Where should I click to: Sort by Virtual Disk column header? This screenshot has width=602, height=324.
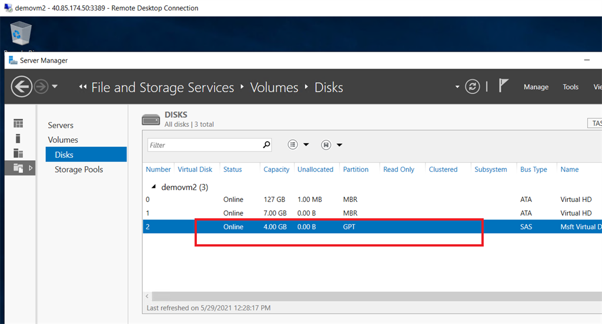pos(195,169)
